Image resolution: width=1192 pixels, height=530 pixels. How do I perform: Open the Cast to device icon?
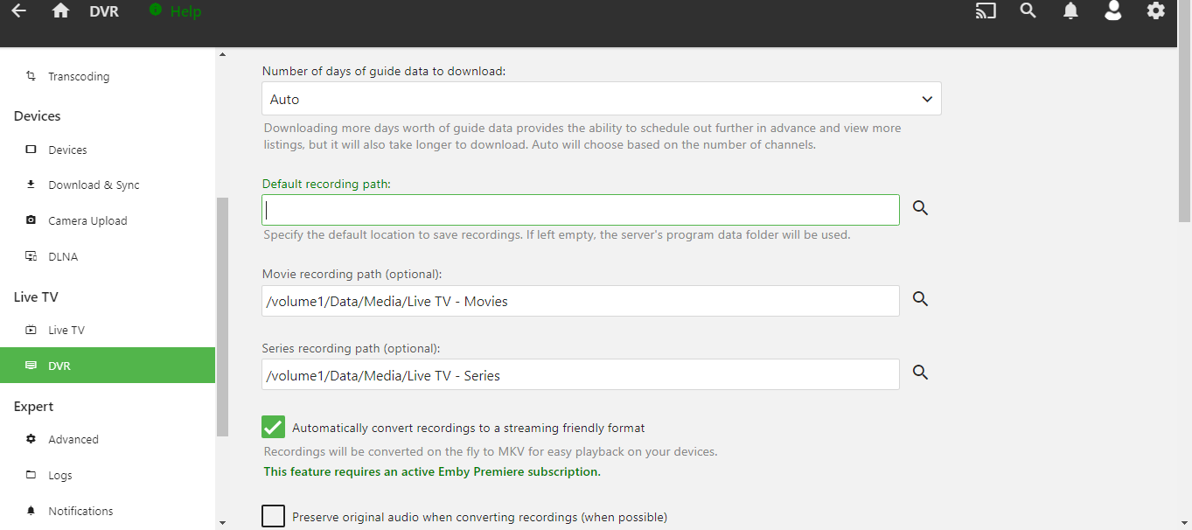(986, 11)
